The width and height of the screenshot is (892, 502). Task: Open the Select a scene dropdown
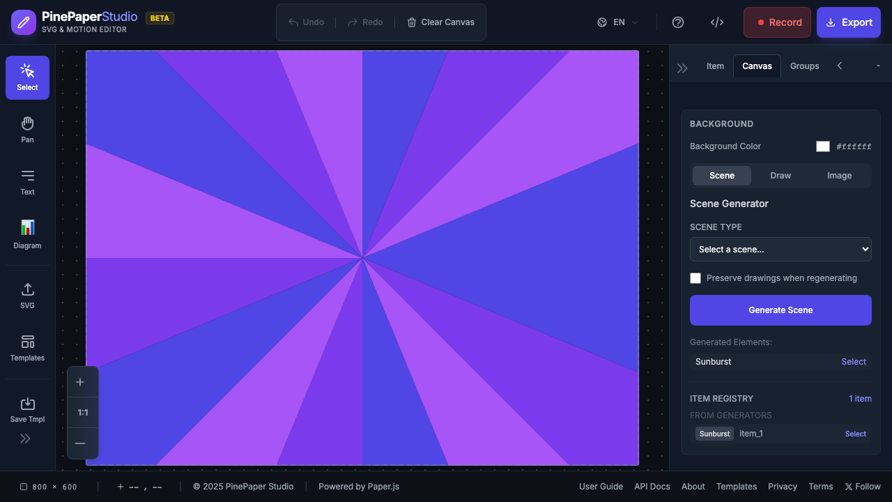tap(780, 249)
